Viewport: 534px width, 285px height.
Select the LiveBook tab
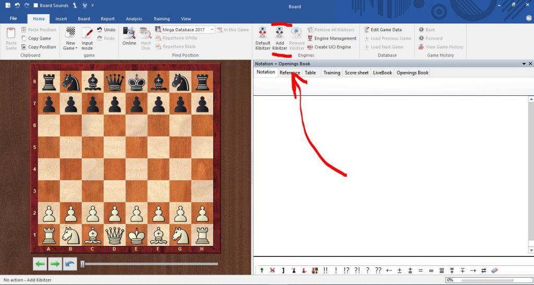click(x=382, y=72)
